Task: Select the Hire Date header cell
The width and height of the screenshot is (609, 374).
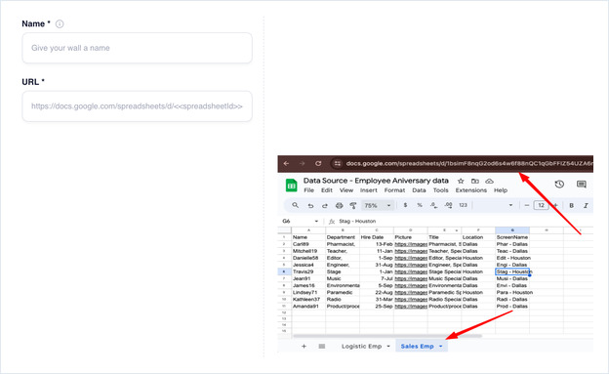Action: (x=377, y=237)
